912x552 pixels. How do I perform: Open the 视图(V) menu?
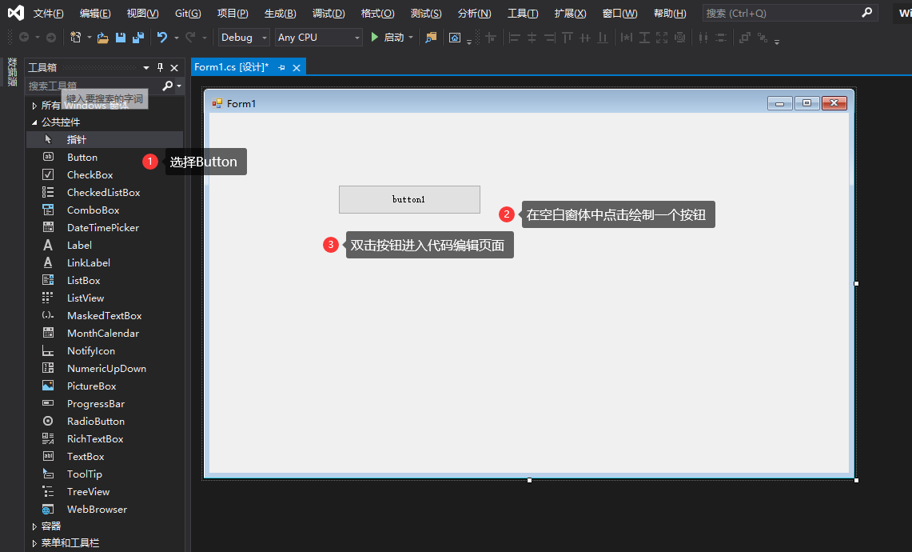142,14
